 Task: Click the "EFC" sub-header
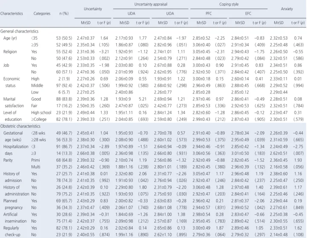(248, 14)
